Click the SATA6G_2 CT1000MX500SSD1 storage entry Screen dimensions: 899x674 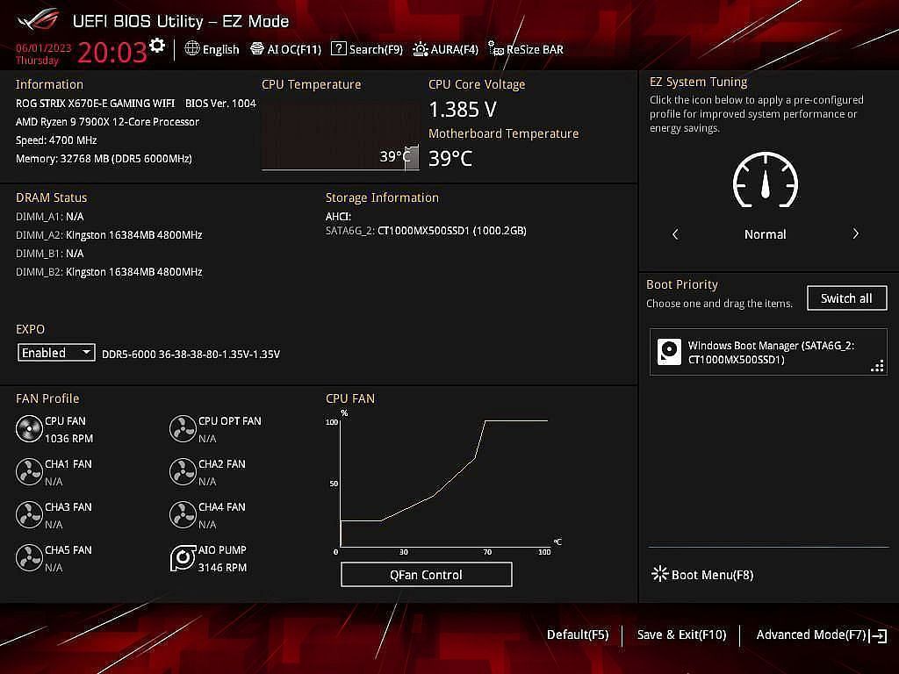click(426, 231)
